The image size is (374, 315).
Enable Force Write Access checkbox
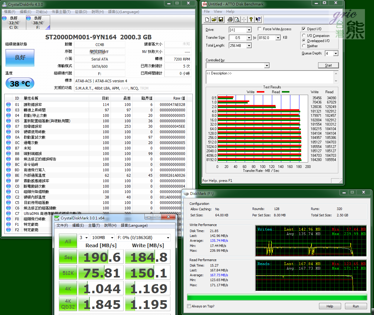(x=260, y=29)
